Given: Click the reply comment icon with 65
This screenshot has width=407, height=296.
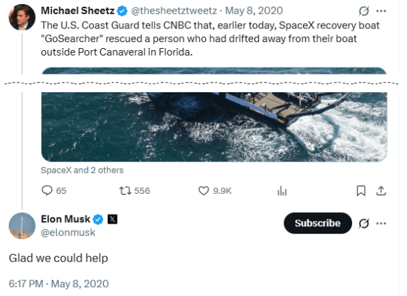Looking at the screenshot, I should click(x=47, y=191).
